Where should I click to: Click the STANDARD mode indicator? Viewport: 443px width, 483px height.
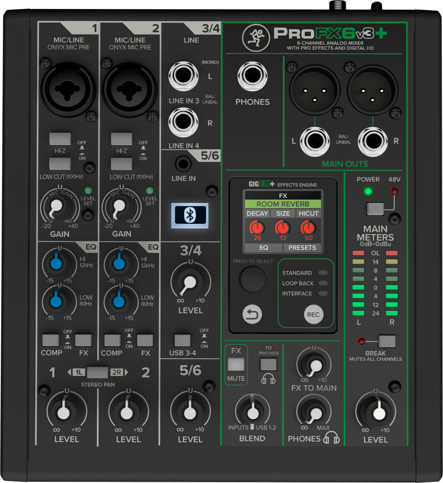pyautogui.click(x=323, y=272)
